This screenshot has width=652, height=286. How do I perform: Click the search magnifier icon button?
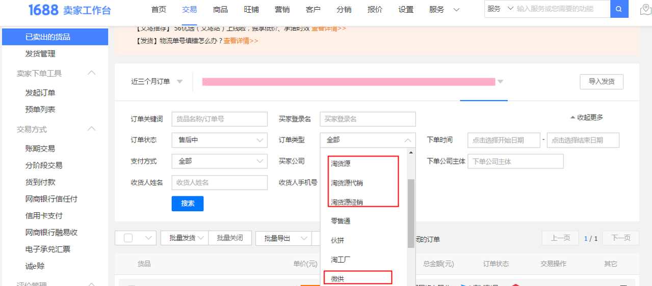[x=619, y=9]
